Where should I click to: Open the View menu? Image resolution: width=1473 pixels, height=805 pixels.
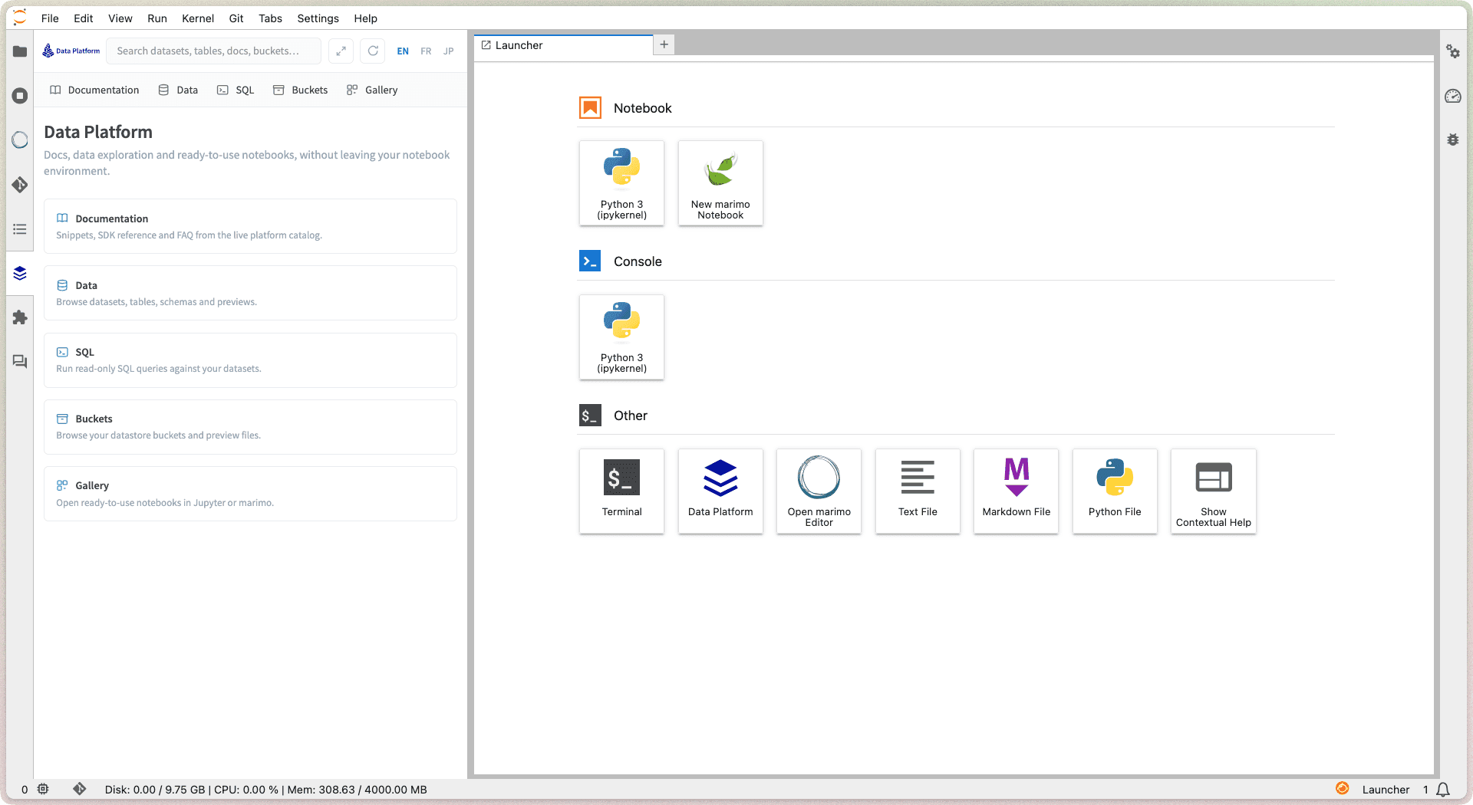(120, 18)
